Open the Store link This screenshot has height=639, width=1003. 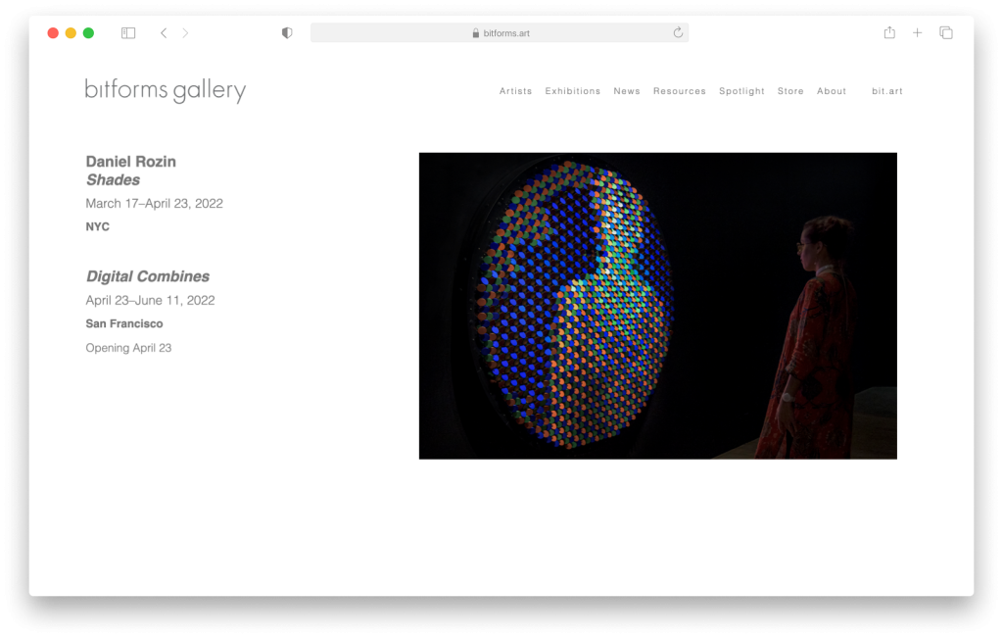[790, 91]
